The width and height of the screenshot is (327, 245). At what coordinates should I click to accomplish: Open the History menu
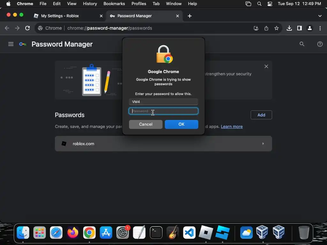pos(90,4)
